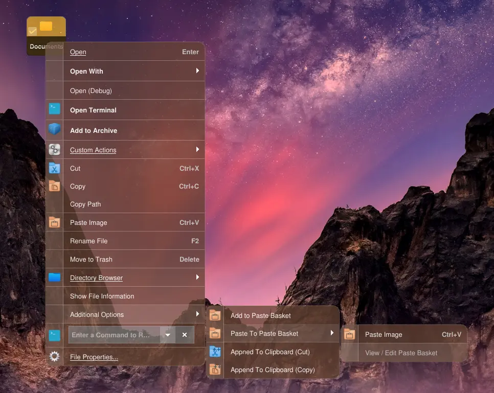Click the Directory Browser folder icon
Viewport: 494px width, 393px height.
click(54, 277)
